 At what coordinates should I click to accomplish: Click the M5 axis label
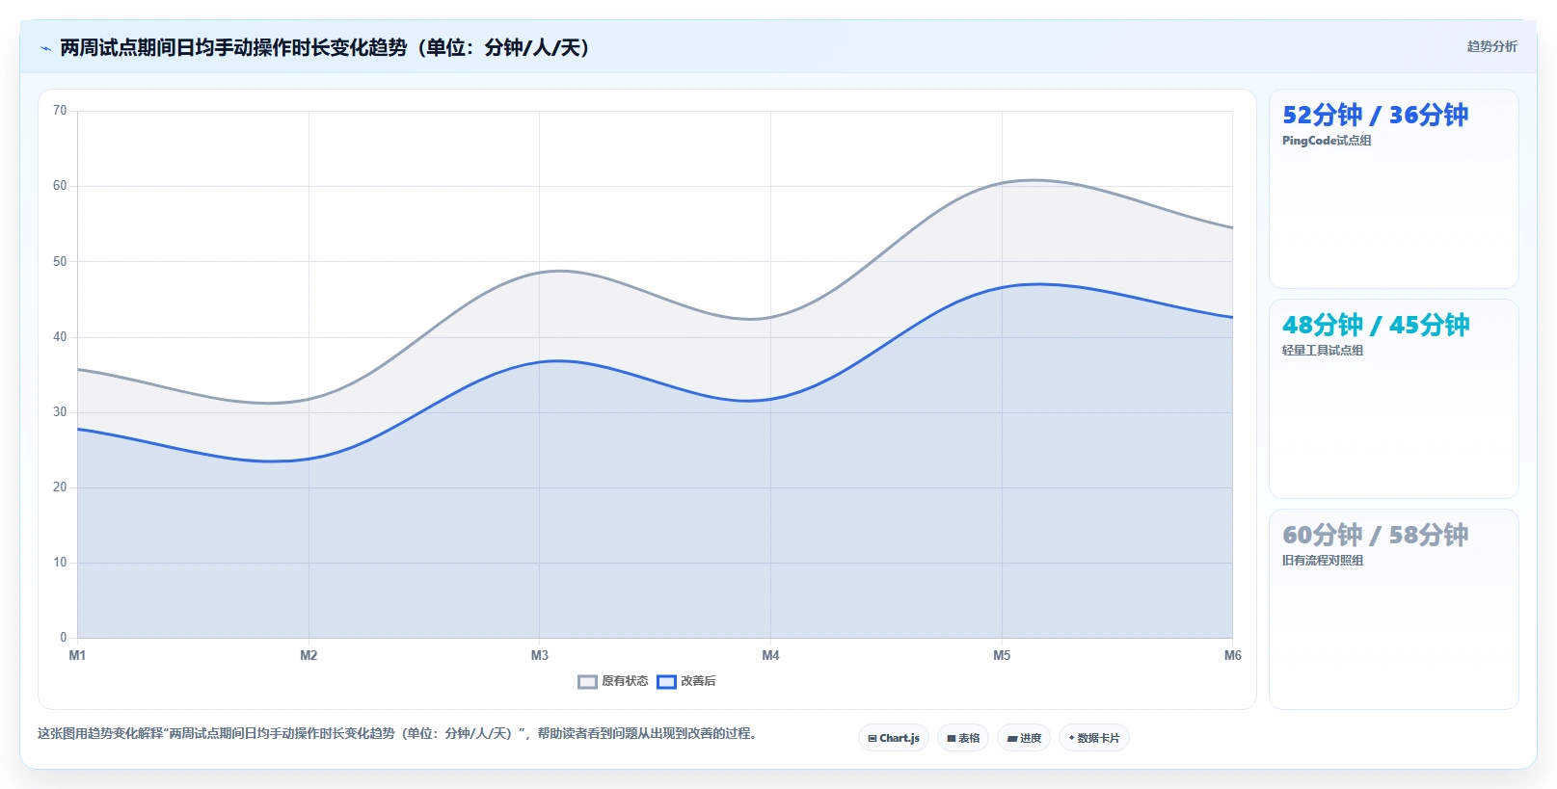click(1002, 655)
